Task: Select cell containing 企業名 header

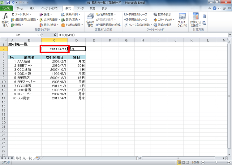Action: [29, 57]
